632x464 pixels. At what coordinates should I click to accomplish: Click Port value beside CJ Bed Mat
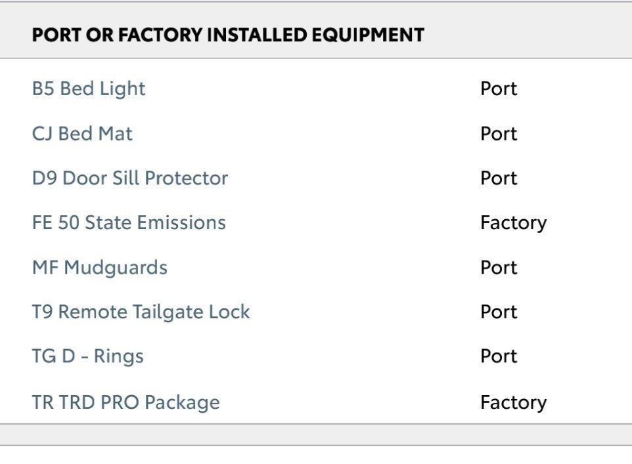tap(499, 133)
